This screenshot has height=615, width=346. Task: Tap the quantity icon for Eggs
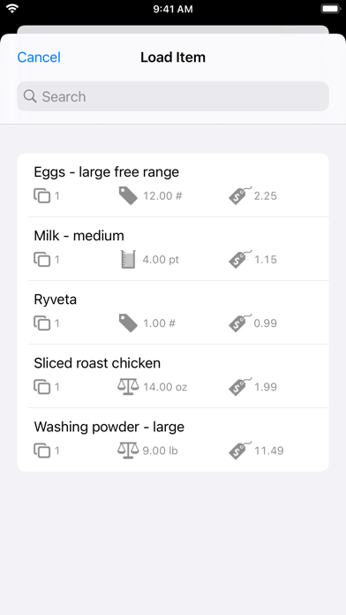click(42, 195)
